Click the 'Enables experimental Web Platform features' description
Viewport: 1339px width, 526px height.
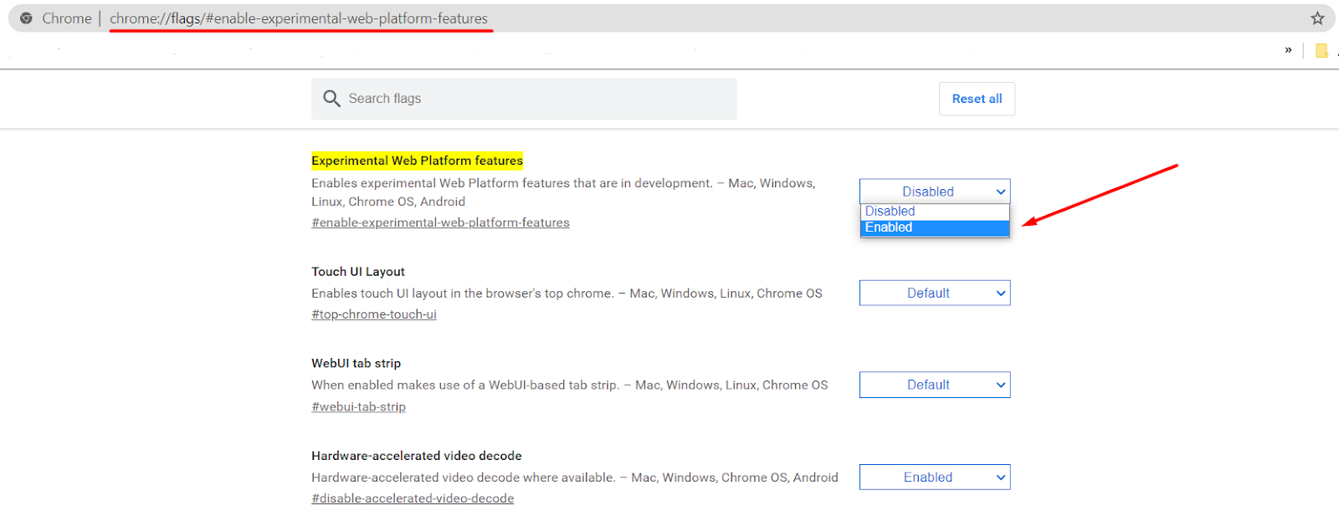(x=563, y=192)
